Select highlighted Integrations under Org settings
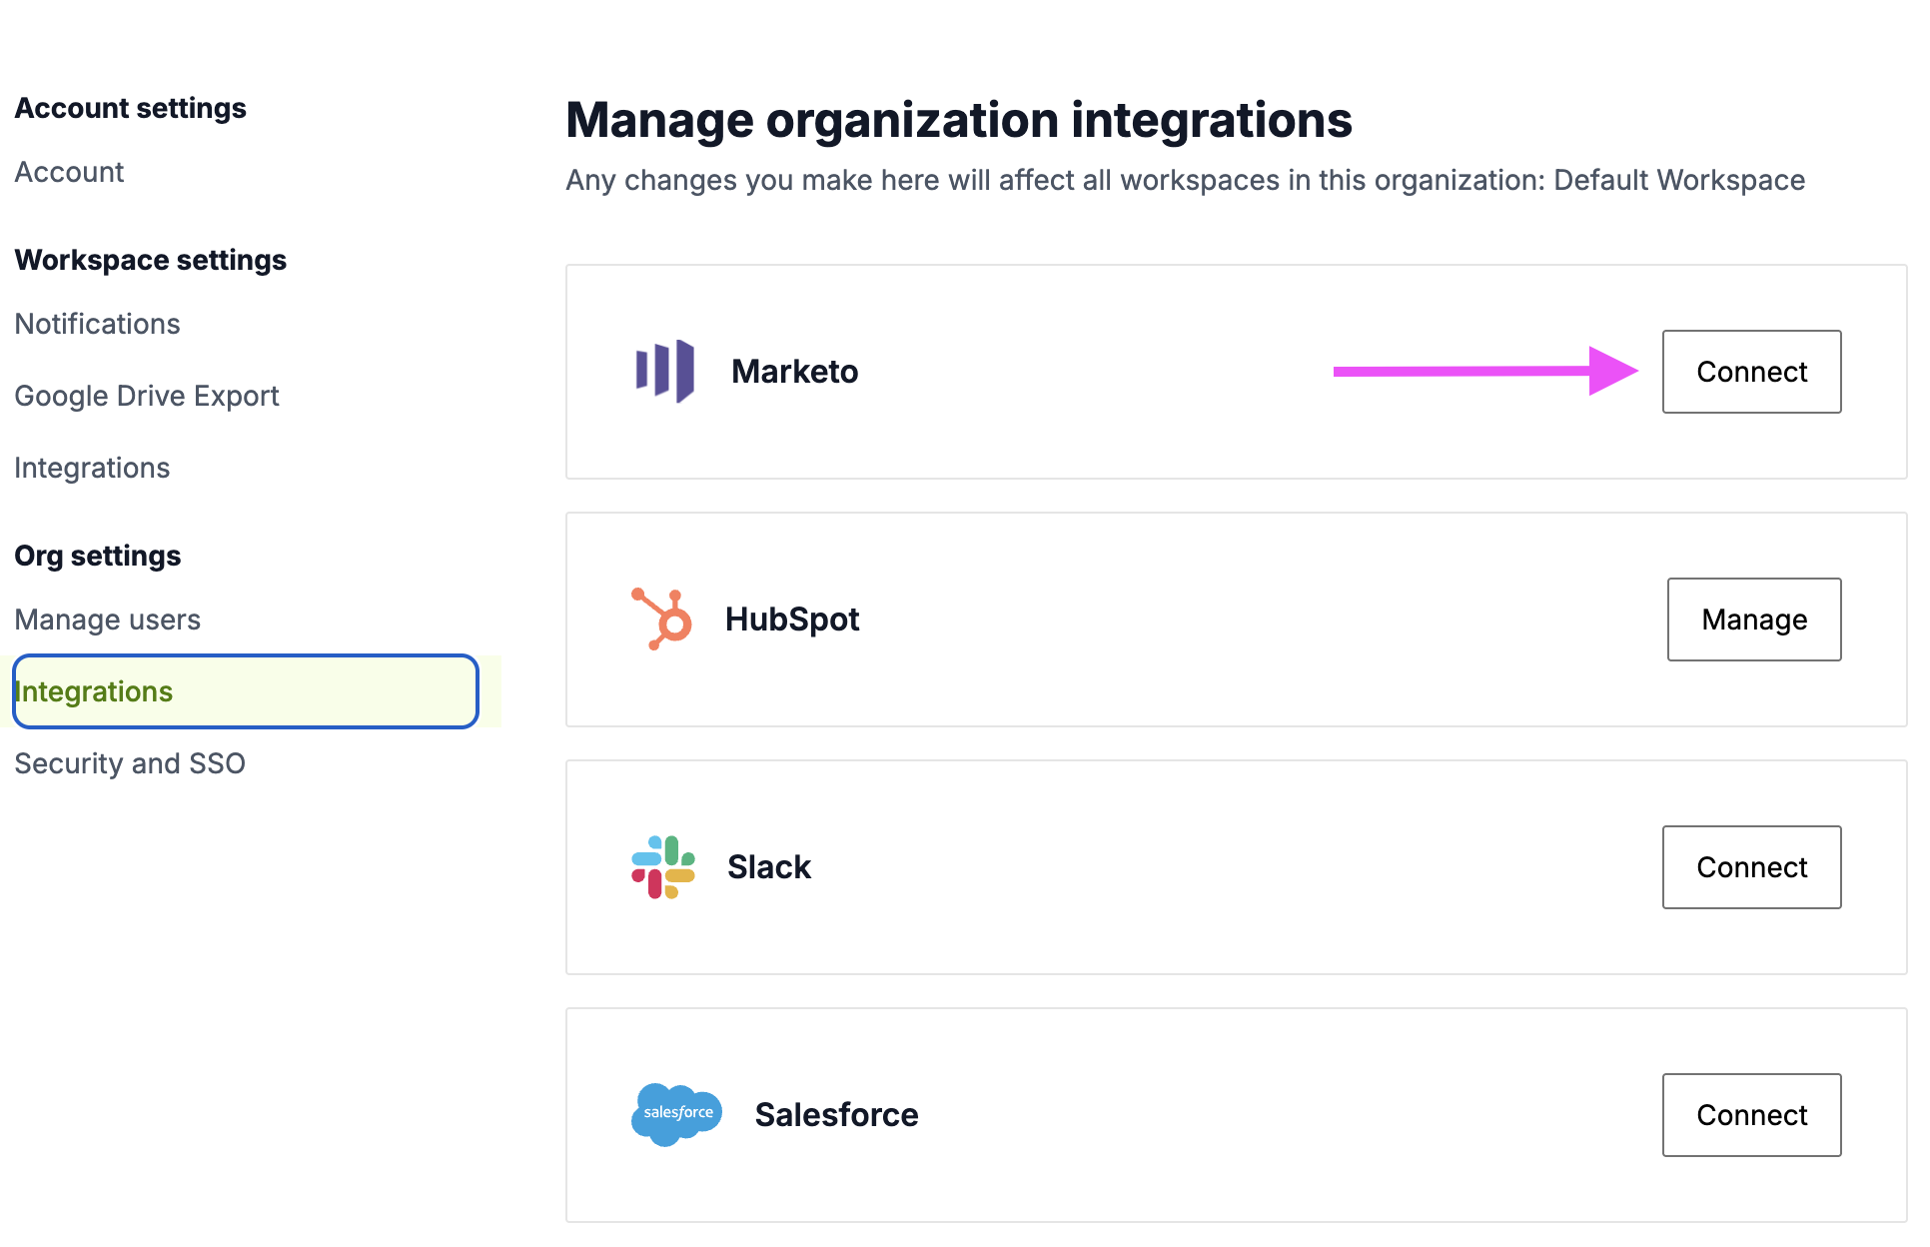Image resolution: width=1930 pixels, height=1247 pixels. (246, 691)
